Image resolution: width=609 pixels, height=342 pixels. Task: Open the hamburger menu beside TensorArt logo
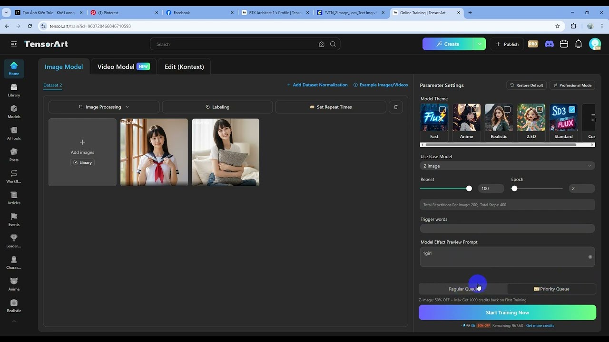[14, 44]
